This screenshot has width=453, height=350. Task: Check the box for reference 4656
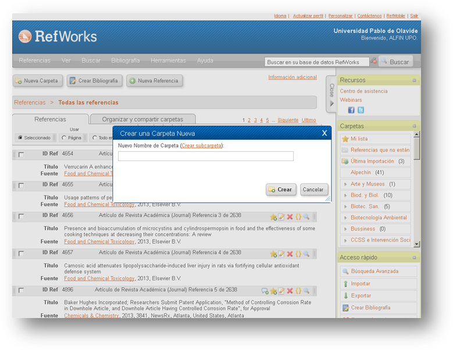coord(21,216)
